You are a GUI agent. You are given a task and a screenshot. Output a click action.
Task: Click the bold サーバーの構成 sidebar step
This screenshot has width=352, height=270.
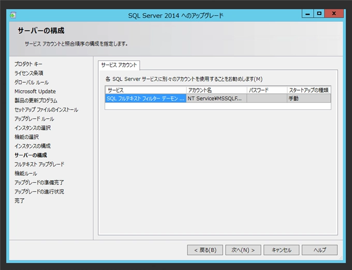coord(31,155)
